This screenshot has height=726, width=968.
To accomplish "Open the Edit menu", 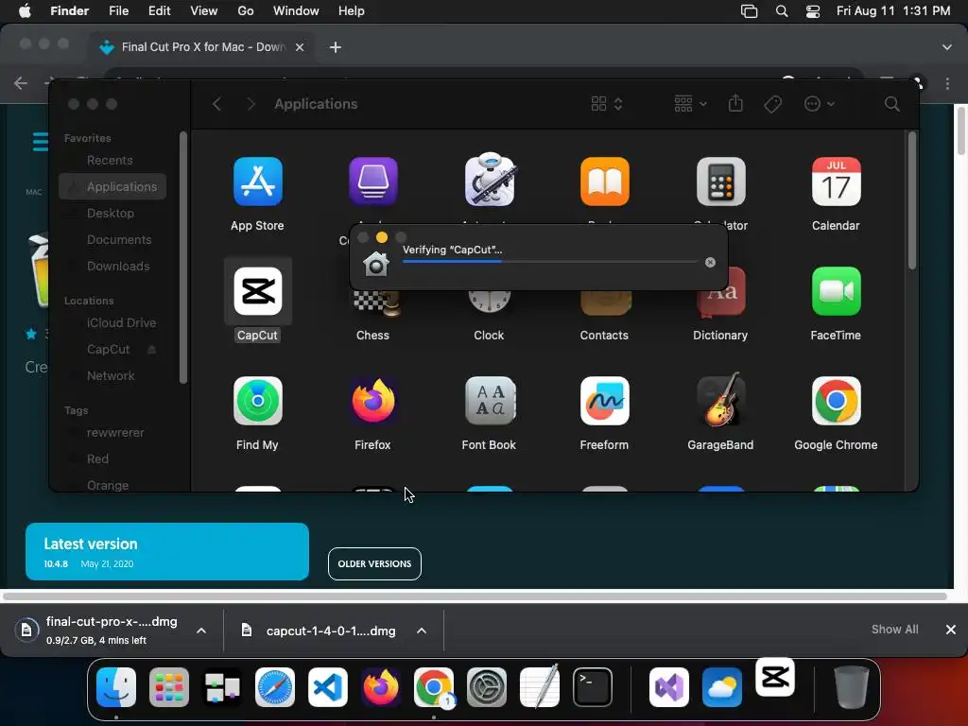I will pos(159,11).
